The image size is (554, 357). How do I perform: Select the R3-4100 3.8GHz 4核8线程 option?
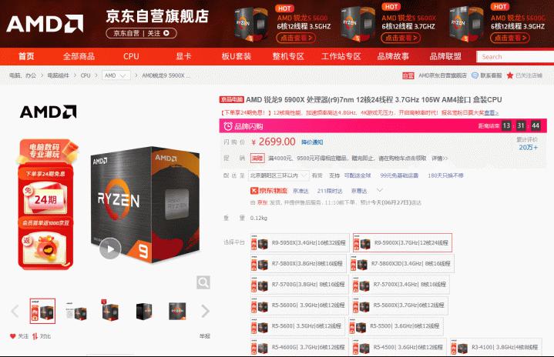(495, 347)
